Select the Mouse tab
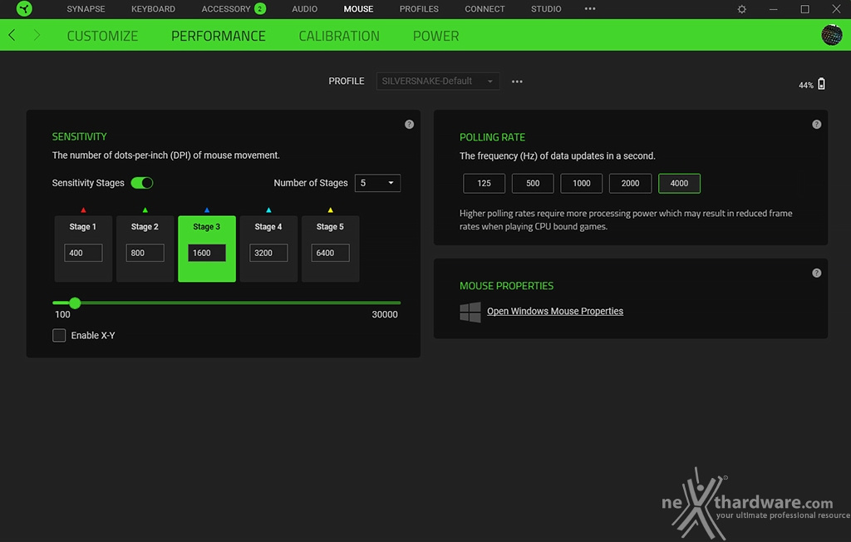The image size is (851, 542). [x=358, y=9]
